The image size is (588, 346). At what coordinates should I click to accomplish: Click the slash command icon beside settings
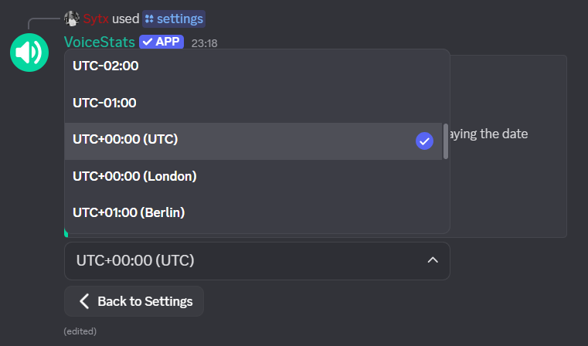pos(149,19)
